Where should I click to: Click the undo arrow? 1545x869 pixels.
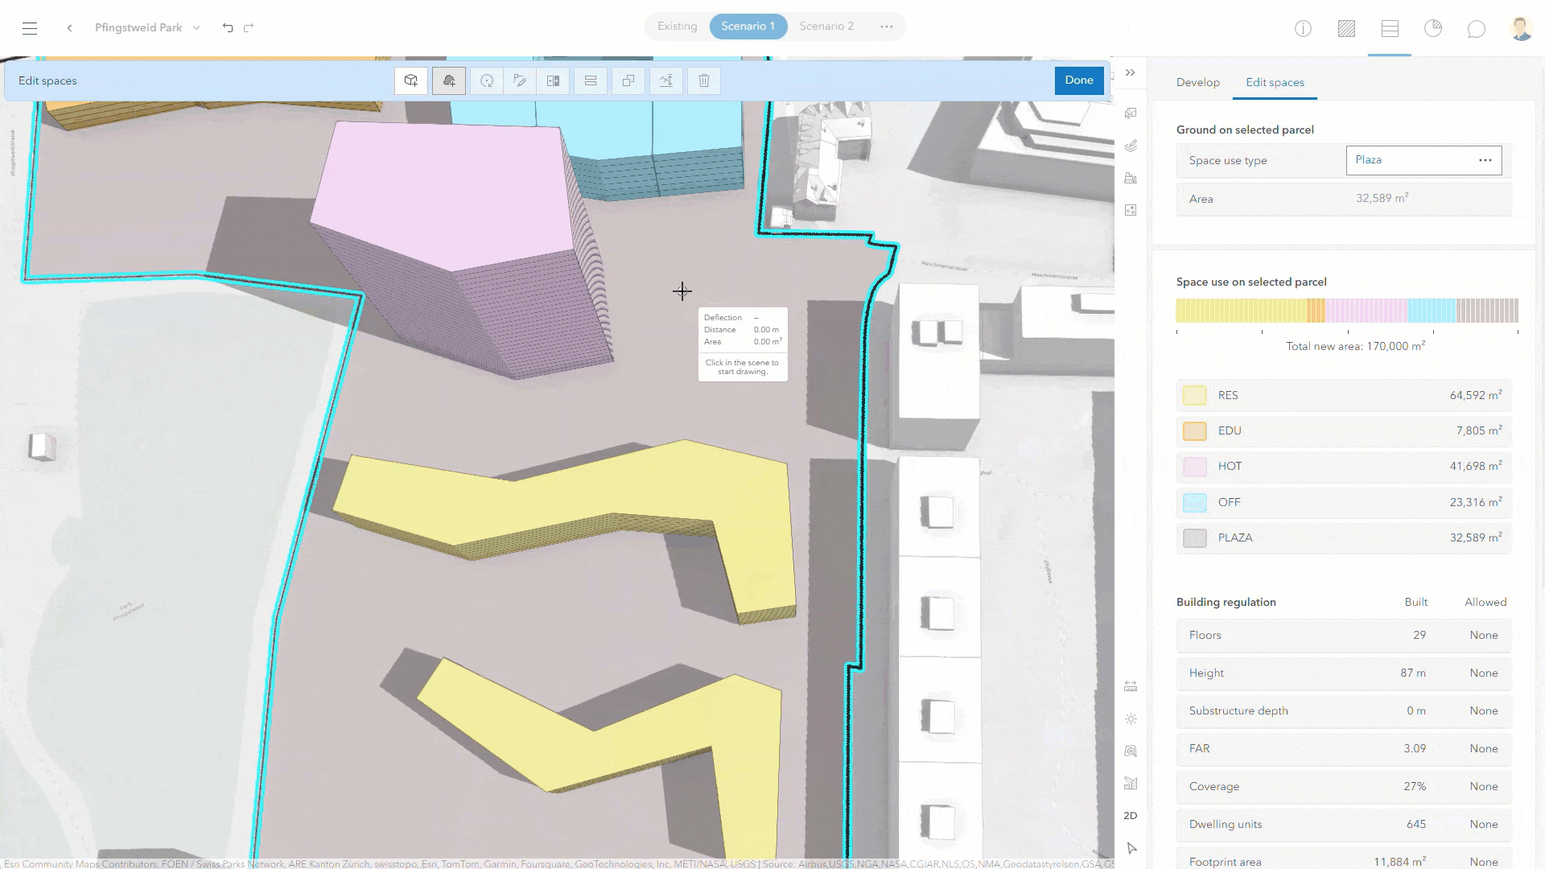228,27
